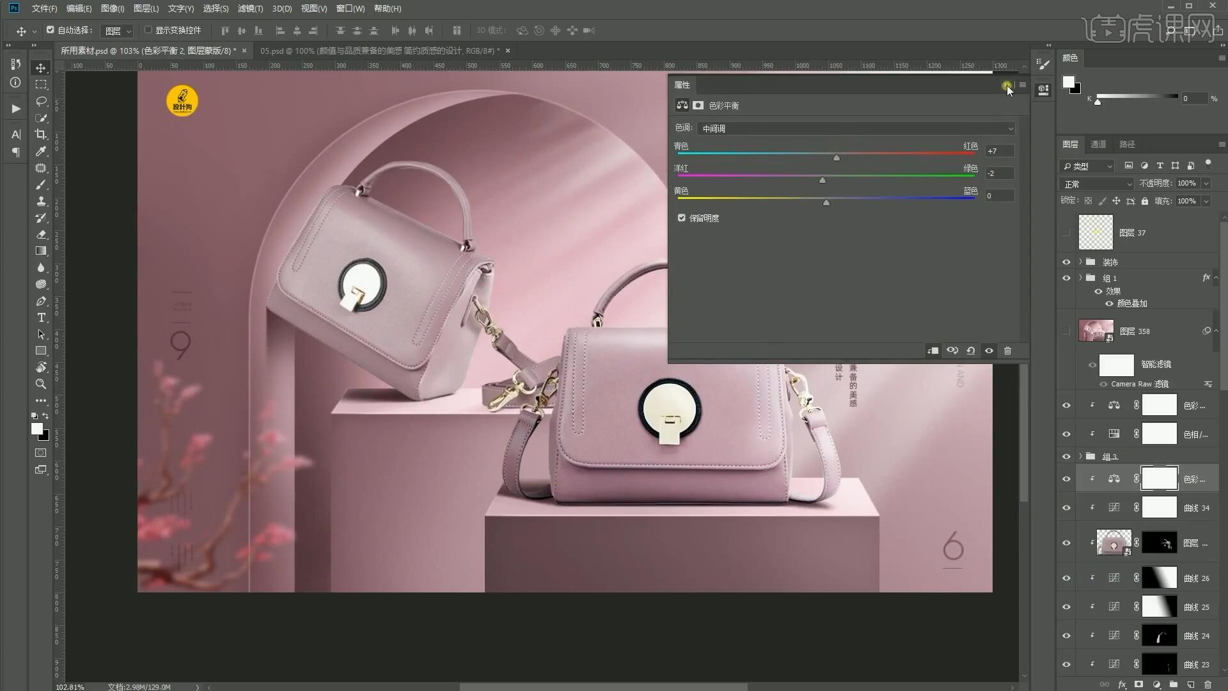Screen dimensions: 1228x691
Task: Click the cyan-red balance slider handle
Action: (x=837, y=158)
